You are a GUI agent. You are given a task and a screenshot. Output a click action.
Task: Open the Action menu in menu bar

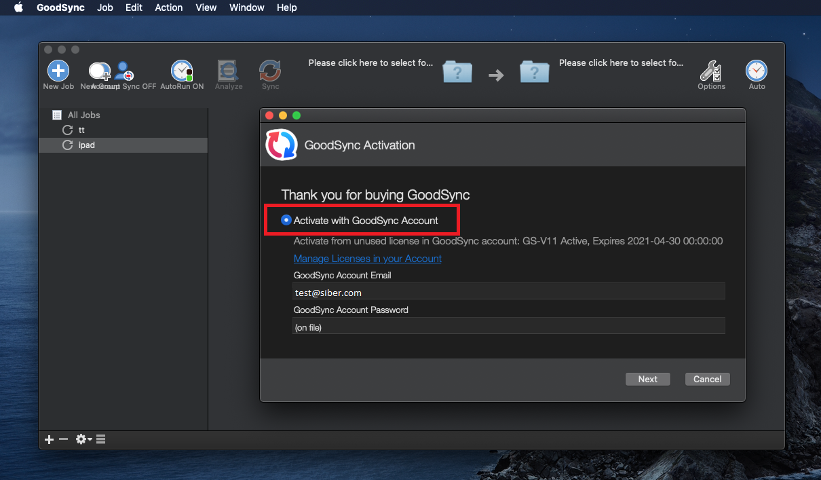click(168, 7)
